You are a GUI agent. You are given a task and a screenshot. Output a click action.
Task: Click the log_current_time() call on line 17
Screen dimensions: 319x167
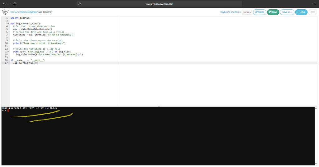[x=26, y=63]
